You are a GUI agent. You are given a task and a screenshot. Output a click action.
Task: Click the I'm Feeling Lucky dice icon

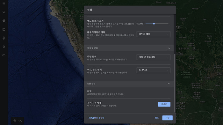click(x=4, y=29)
